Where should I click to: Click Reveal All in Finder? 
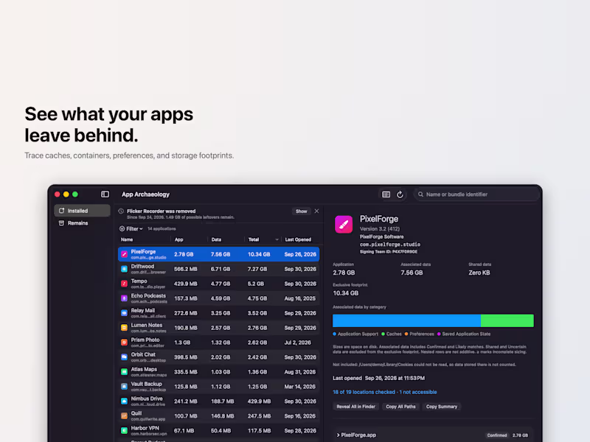coord(355,407)
